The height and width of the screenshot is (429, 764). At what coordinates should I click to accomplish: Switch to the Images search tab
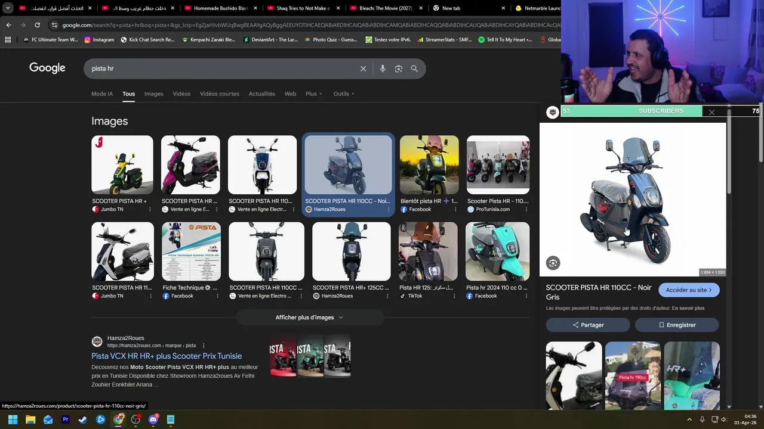[x=153, y=94]
